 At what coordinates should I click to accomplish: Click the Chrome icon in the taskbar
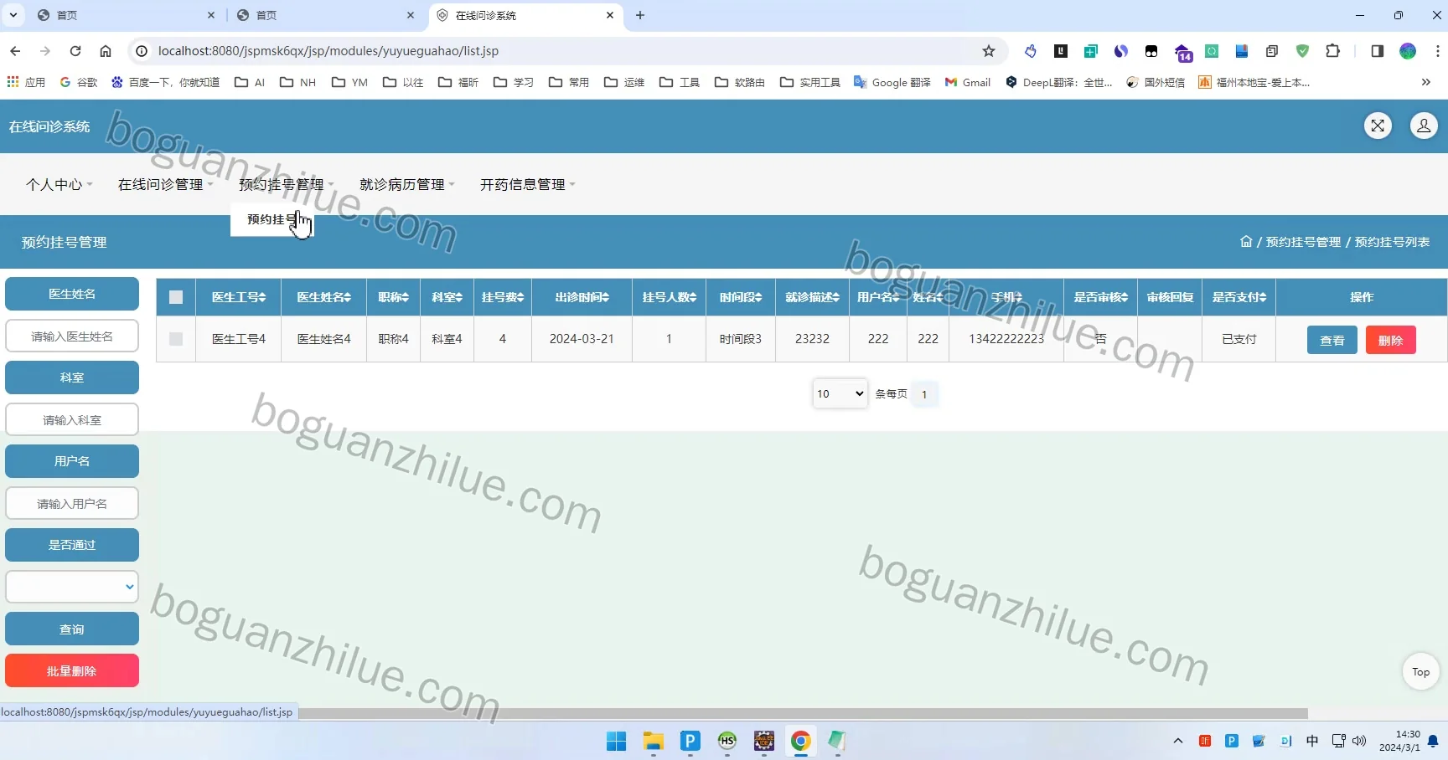[x=800, y=741]
